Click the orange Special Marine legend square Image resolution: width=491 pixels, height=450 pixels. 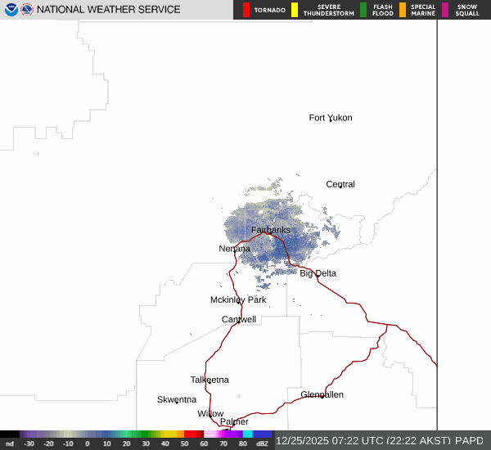coord(402,10)
